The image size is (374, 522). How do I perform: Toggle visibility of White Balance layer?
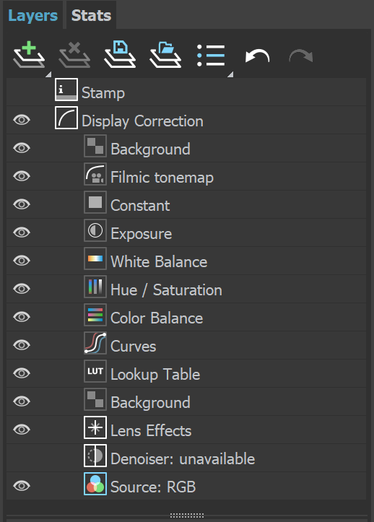coord(22,261)
